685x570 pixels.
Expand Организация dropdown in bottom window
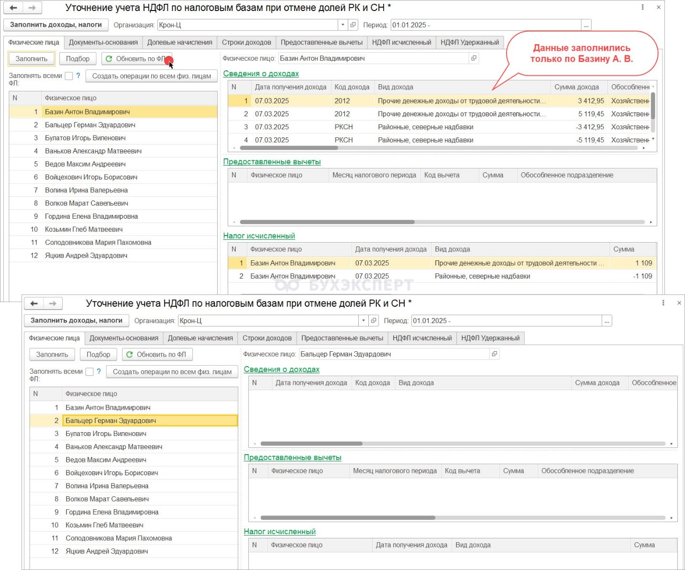point(364,321)
